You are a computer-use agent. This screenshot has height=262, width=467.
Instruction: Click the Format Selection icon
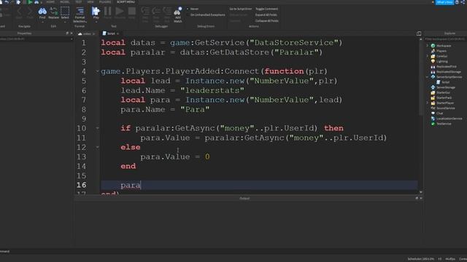click(80, 12)
